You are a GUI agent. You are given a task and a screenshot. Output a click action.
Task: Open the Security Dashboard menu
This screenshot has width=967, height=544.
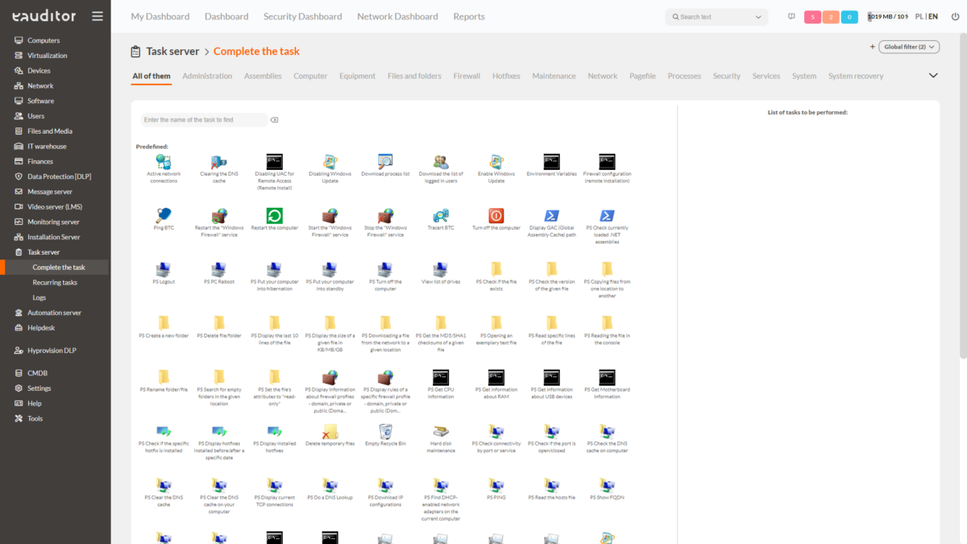302,16
